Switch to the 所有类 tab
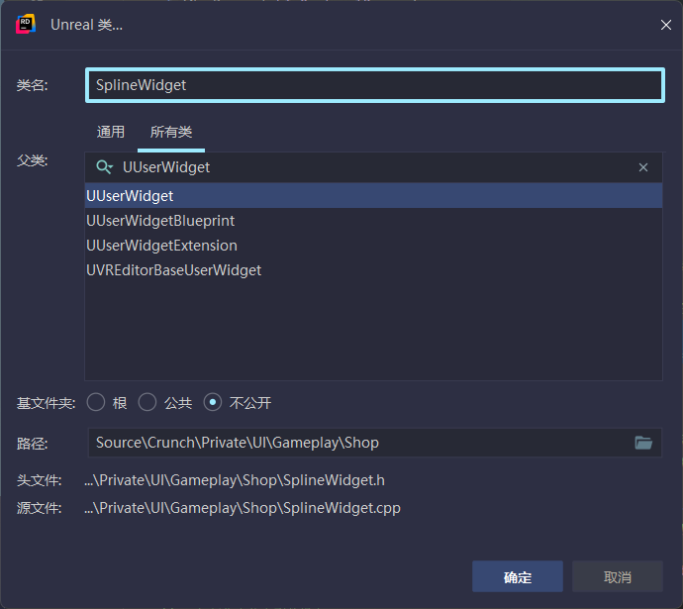Viewport: 683px width, 609px height. (x=170, y=132)
